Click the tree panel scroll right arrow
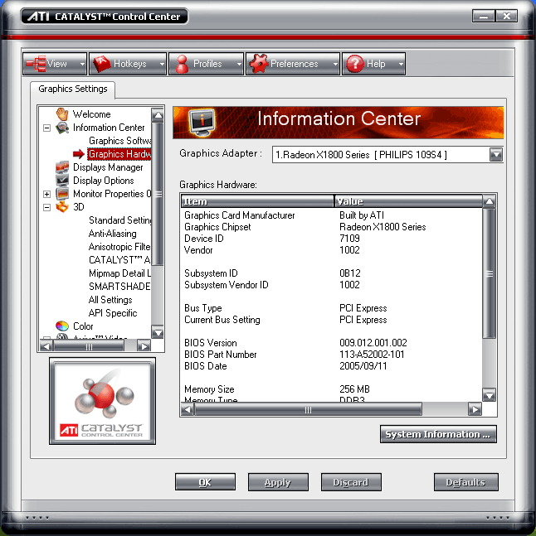 pos(144,346)
